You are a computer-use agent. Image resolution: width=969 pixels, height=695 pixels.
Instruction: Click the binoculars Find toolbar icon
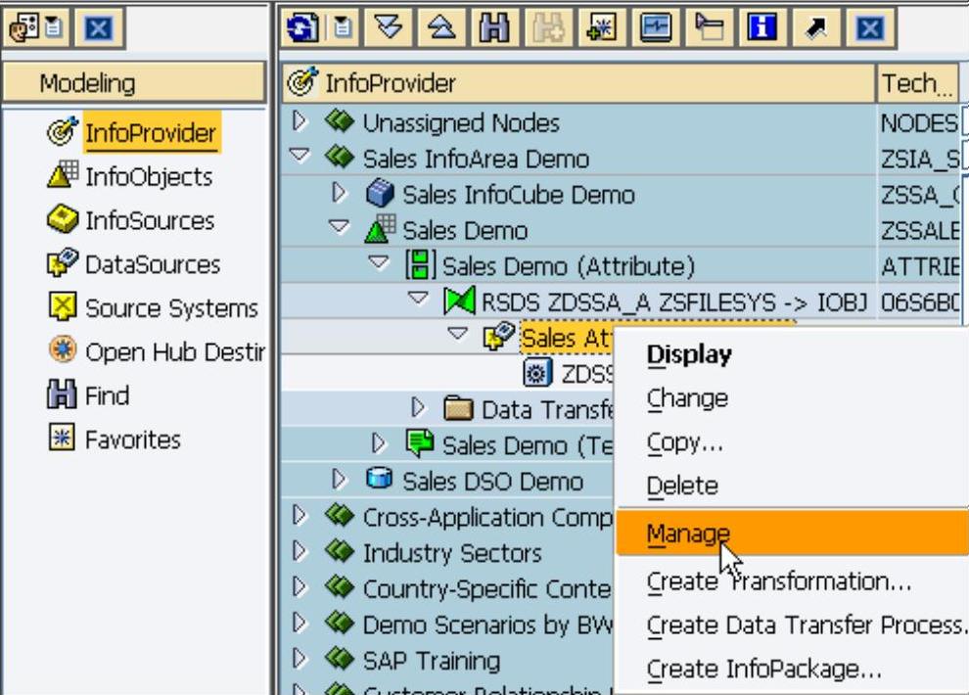pos(494,27)
